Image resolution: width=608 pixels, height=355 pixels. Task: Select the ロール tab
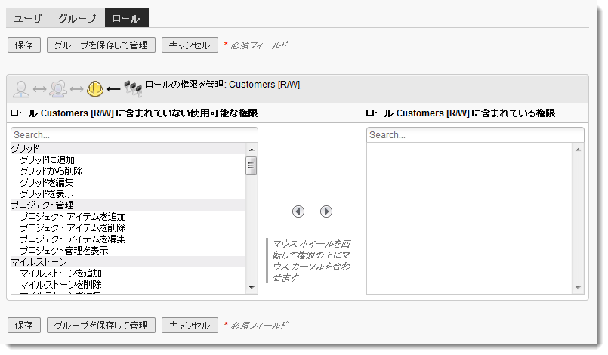[x=126, y=18]
